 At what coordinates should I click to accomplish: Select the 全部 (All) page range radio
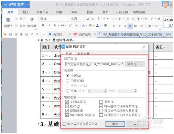pos(67,76)
